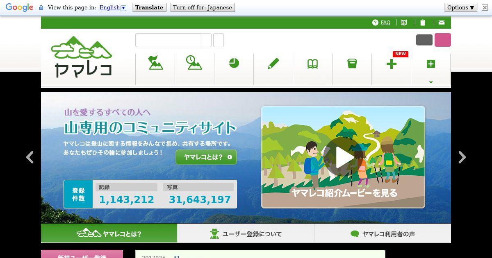Click the small button attached to search field
Screen dimensions: 492x258
click(x=206, y=40)
